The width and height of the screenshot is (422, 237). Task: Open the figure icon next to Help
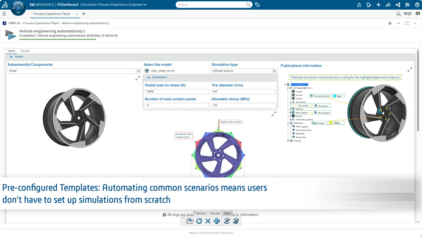(407, 4)
